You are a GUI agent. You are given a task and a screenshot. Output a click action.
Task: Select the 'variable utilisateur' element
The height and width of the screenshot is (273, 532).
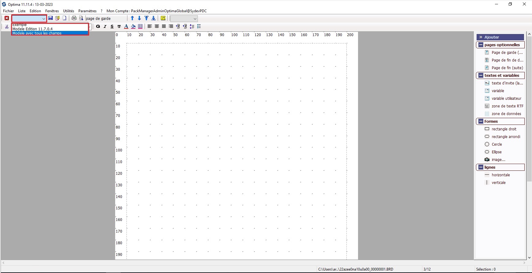pyautogui.click(x=503, y=98)
